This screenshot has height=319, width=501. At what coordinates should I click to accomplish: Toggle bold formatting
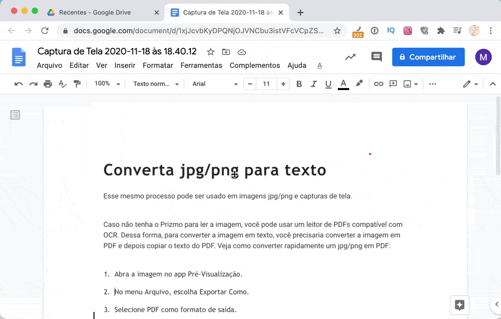click(x=299, y=84)
